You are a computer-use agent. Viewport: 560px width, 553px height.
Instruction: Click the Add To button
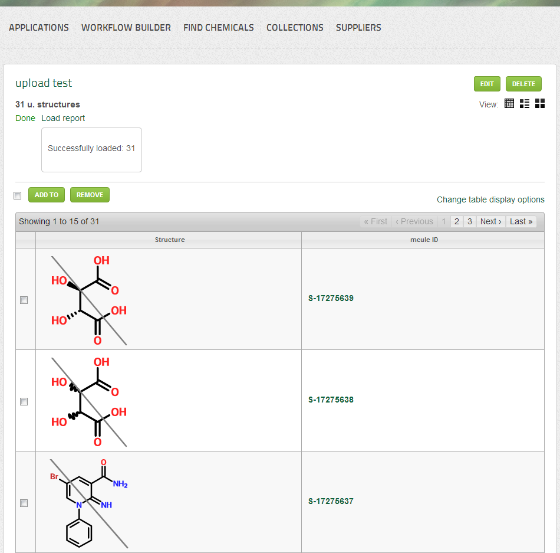coord(47,195)
